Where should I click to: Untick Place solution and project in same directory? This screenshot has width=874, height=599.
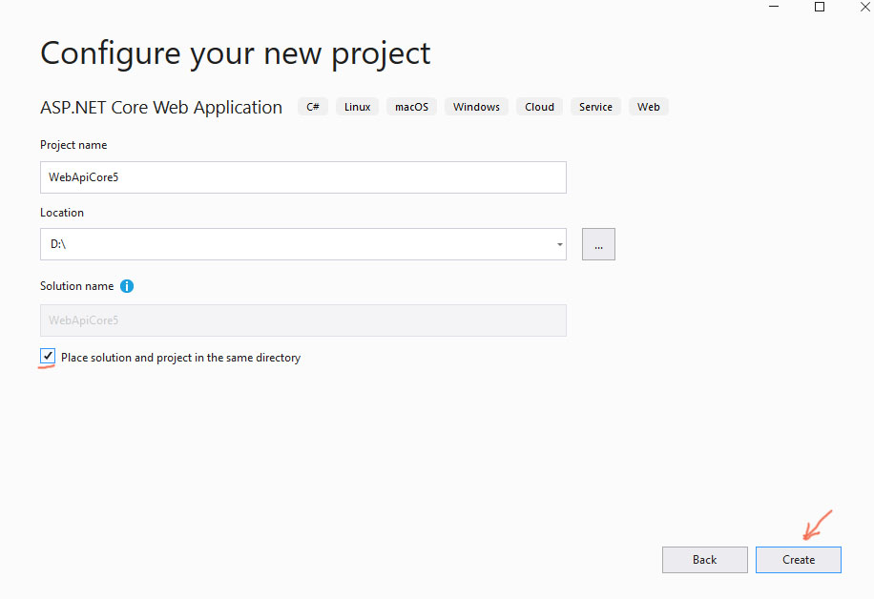click(48, 357)
